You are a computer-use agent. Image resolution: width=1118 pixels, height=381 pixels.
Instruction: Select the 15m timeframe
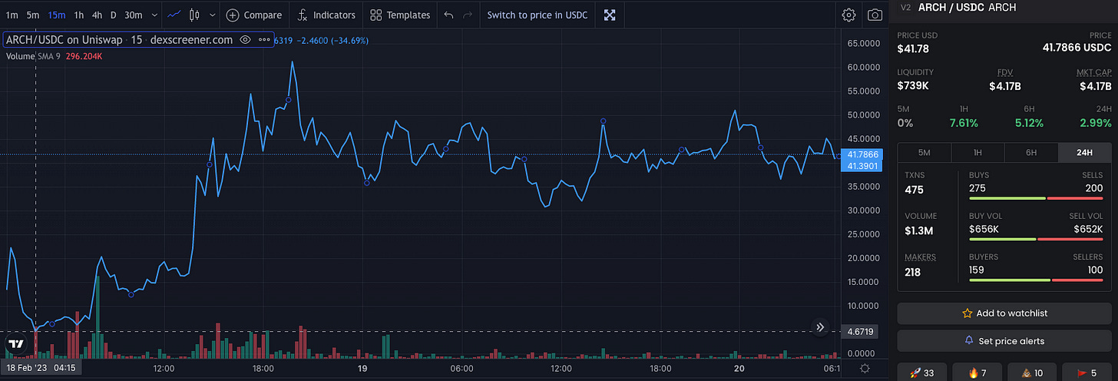(56, 15)
